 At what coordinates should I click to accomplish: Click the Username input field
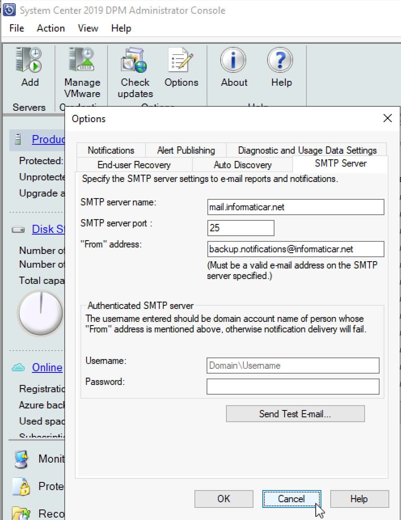293,366
